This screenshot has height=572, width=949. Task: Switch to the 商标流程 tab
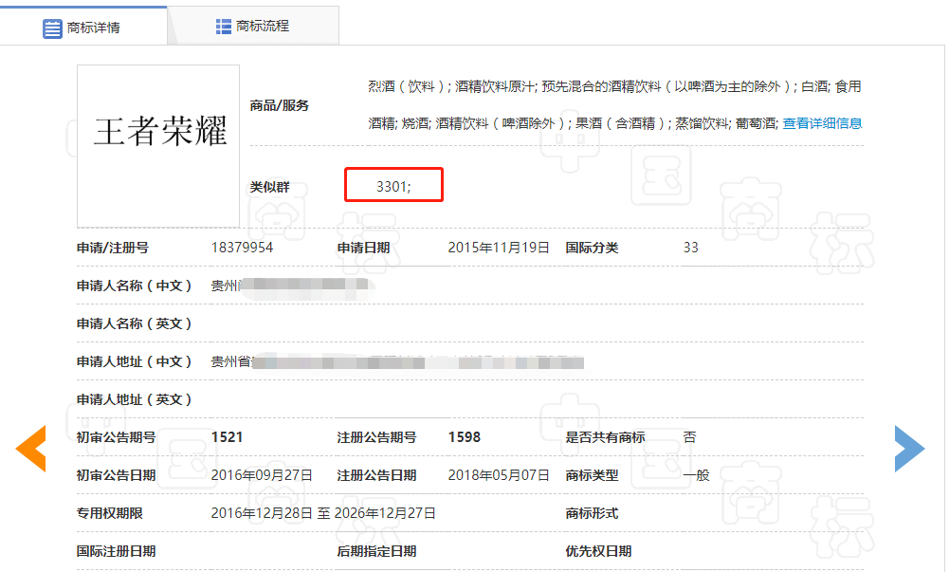click(253, 26)
